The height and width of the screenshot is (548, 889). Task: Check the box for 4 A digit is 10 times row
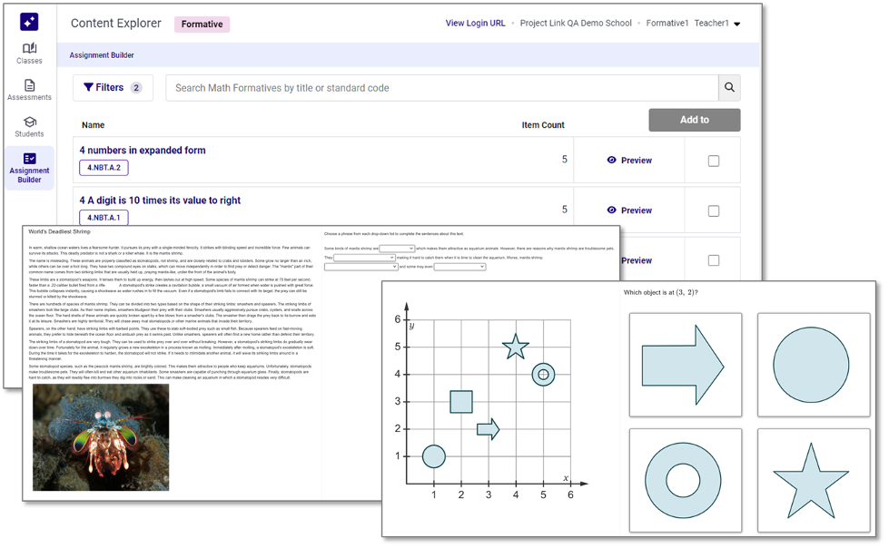click(713, 210)
